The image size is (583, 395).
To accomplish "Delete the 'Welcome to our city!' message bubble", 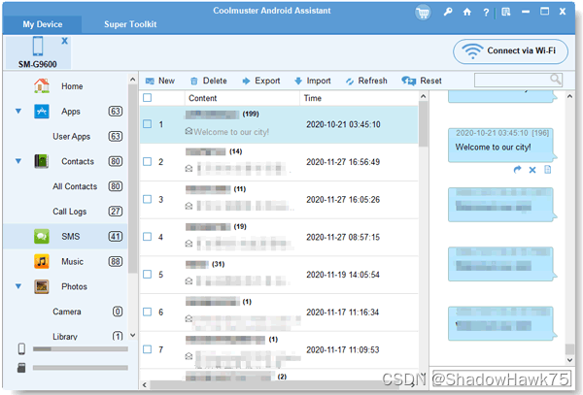I will tap(532, 170).
